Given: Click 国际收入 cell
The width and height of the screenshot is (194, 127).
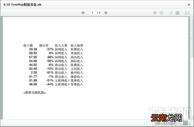Looking at the screenshot, I should tap(77, 61).
